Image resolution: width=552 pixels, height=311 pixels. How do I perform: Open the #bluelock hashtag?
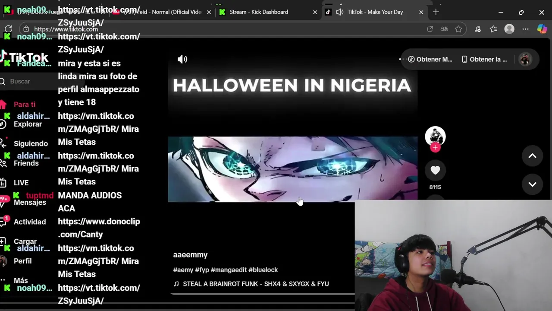(263, 270)
